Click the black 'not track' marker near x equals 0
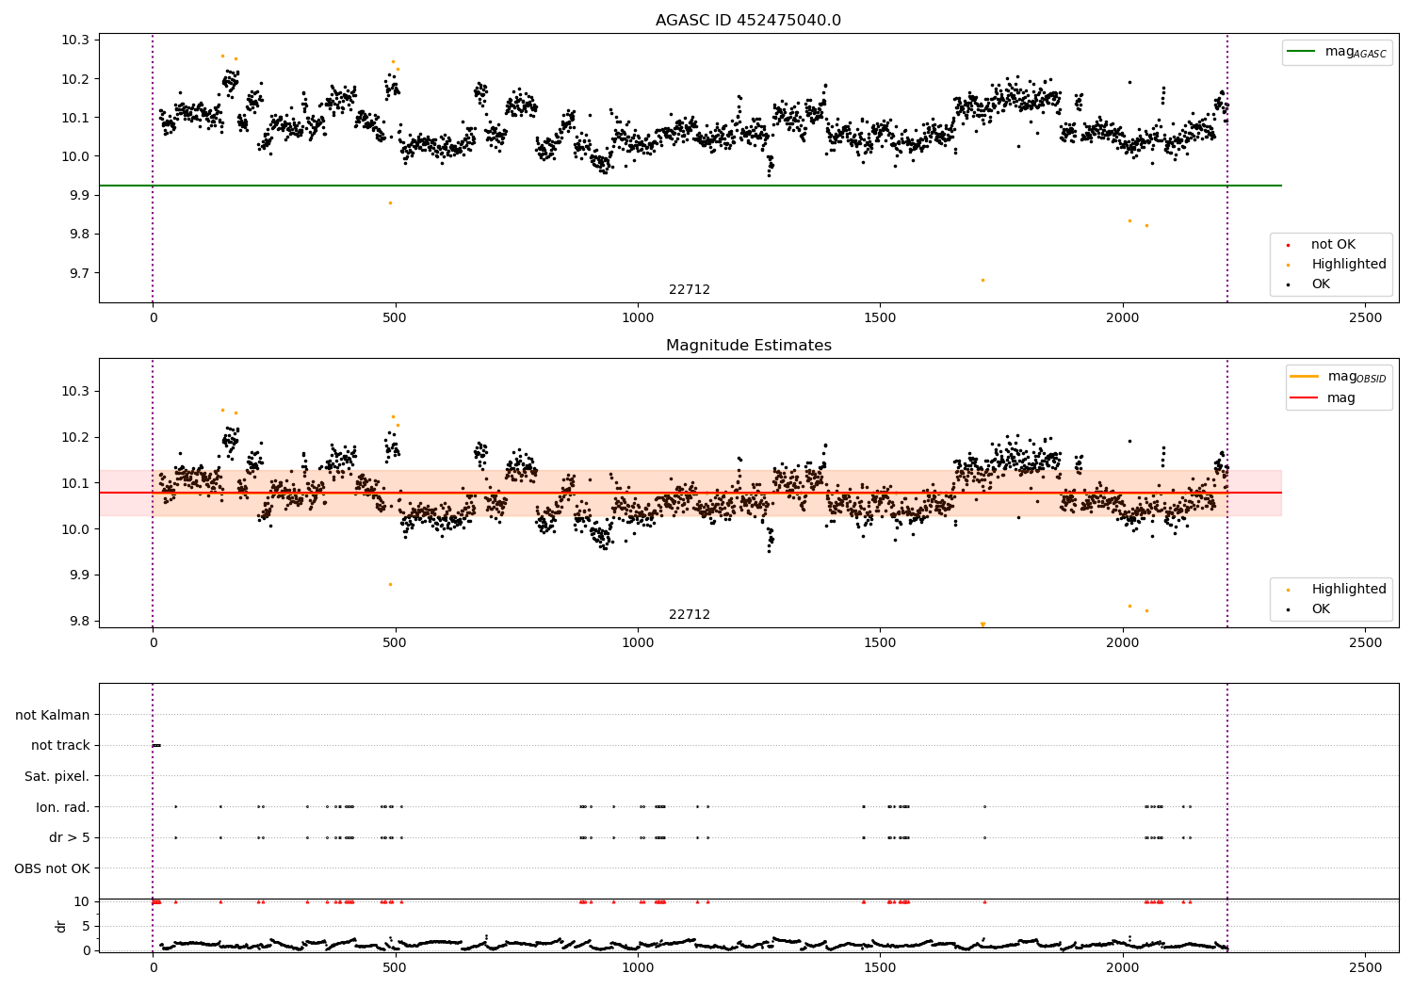Screen dimensions: 1413x989 156,746
